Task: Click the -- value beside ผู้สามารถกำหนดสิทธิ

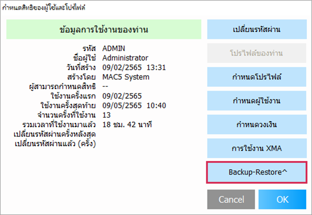Action: [x=105, y=86]
